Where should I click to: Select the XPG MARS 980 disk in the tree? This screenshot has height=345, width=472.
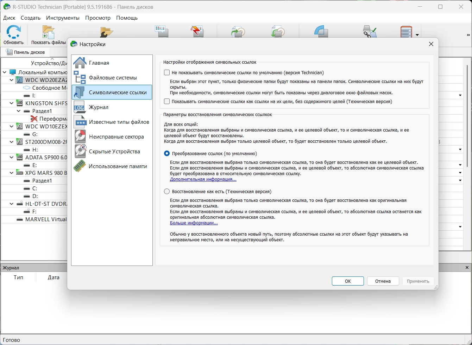(x=46, y=173)
